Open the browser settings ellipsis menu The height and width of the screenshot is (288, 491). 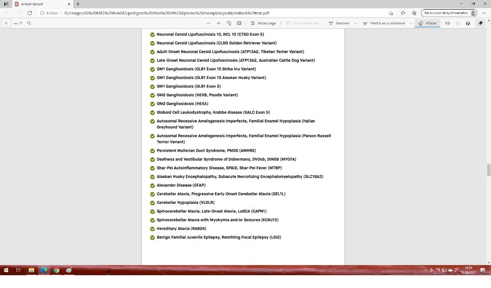483,13
